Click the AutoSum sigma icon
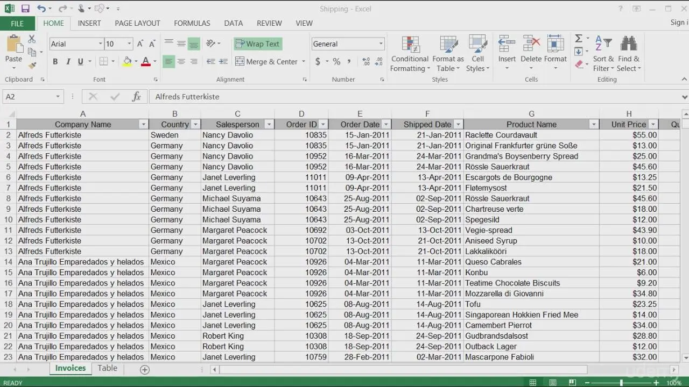Screen dimensions: 689x387 [579, 39]
